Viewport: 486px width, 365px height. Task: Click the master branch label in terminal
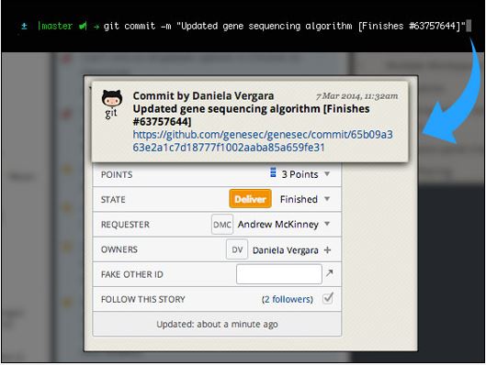pos(55,26)
